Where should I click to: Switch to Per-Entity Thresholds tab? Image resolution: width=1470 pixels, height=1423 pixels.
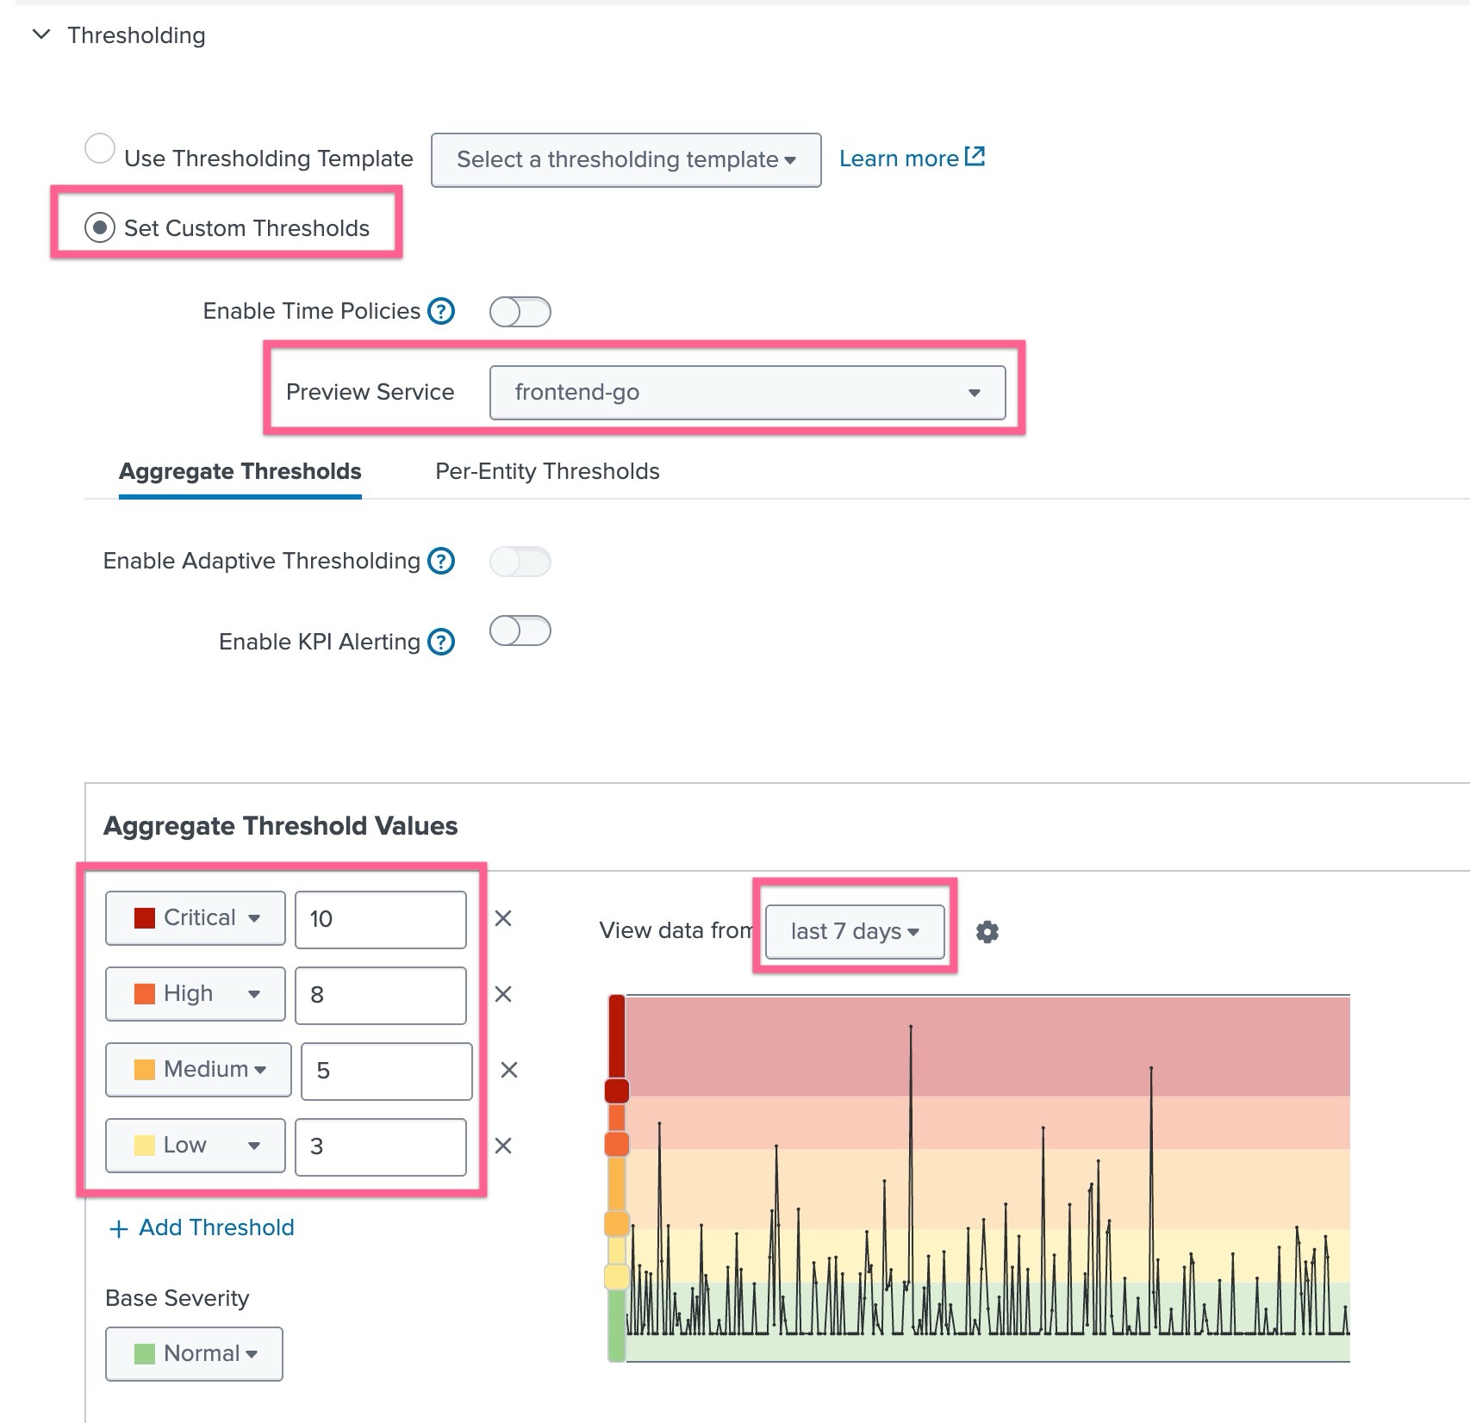[x=547, y=471]
